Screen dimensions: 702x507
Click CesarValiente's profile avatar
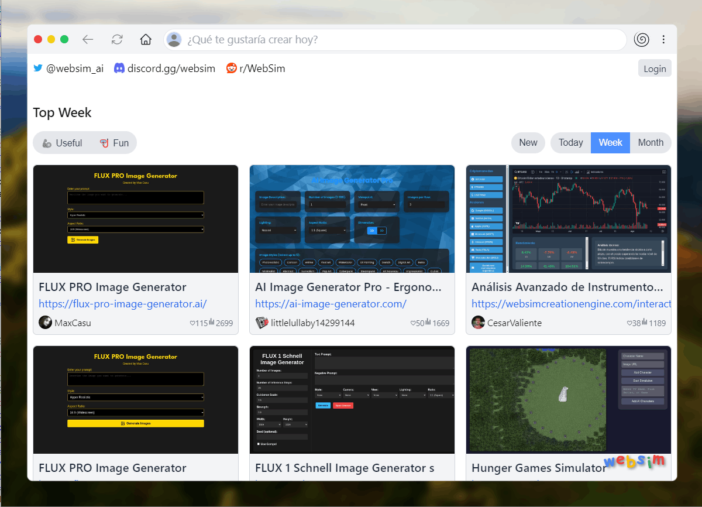point(478,323)
